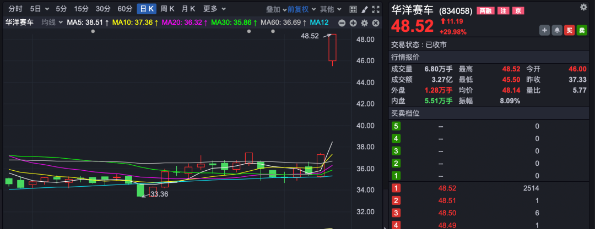Switch to the 周K weekly chart tab

pos(167,9)
